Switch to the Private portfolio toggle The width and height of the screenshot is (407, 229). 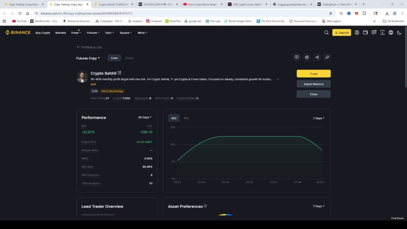129,58
